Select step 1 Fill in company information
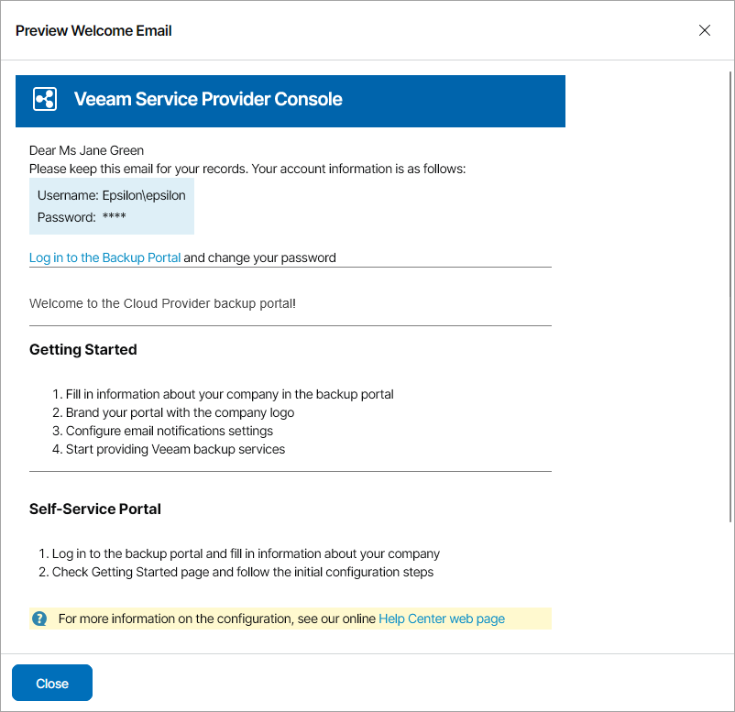Image resolution: width=735 pixels, height=712 pixels. (x=229, y=394)
